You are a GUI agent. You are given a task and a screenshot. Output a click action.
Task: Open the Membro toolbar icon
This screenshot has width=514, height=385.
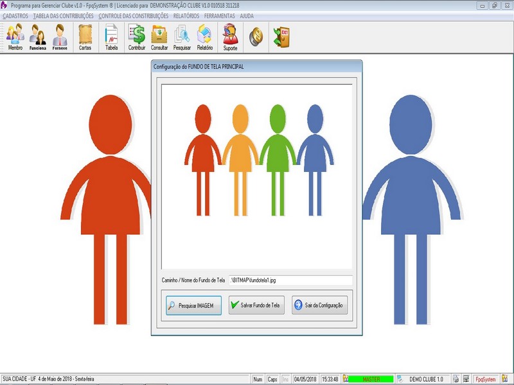click(x=15, y=37)
